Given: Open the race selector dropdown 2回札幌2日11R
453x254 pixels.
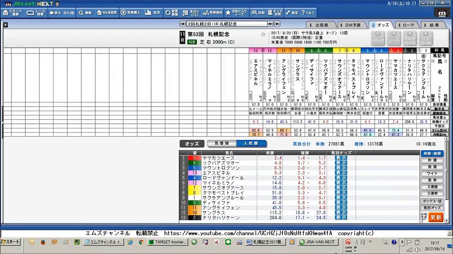Looking at the screenshot, I should point(230,24).
